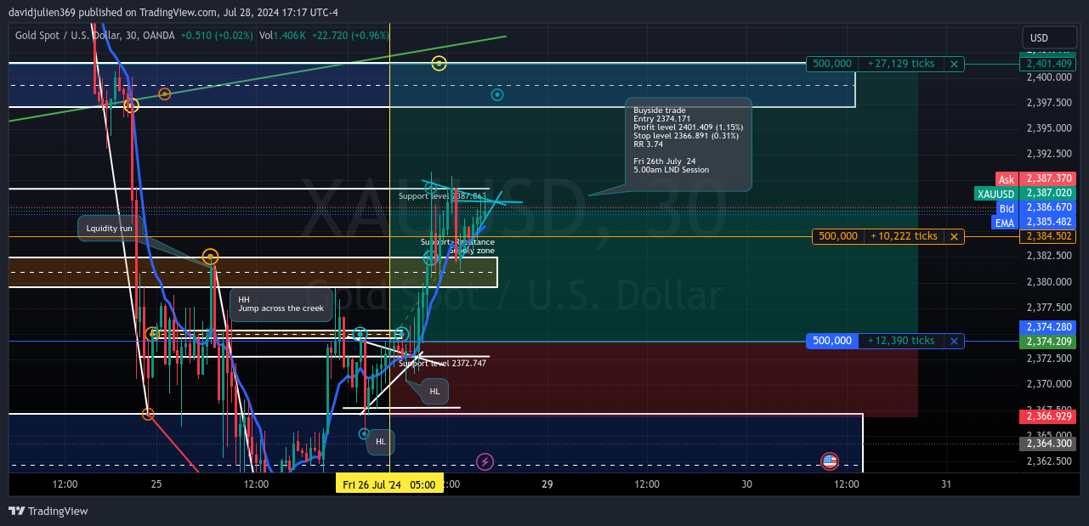The width and height of the screenshot is (1089, 526).
Task: Close the +27,129 ticks target label
Action: 955,64
